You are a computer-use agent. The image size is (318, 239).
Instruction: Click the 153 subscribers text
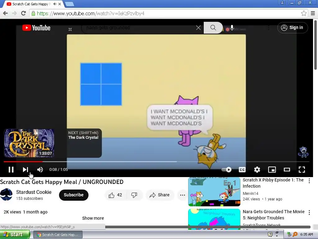tap(30, 199)
